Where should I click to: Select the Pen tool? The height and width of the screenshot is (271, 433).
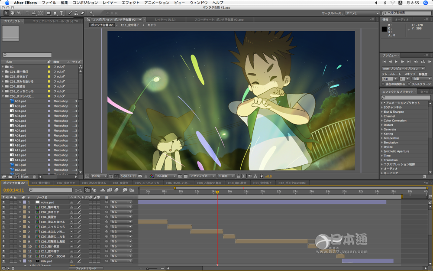click(55, 13)
